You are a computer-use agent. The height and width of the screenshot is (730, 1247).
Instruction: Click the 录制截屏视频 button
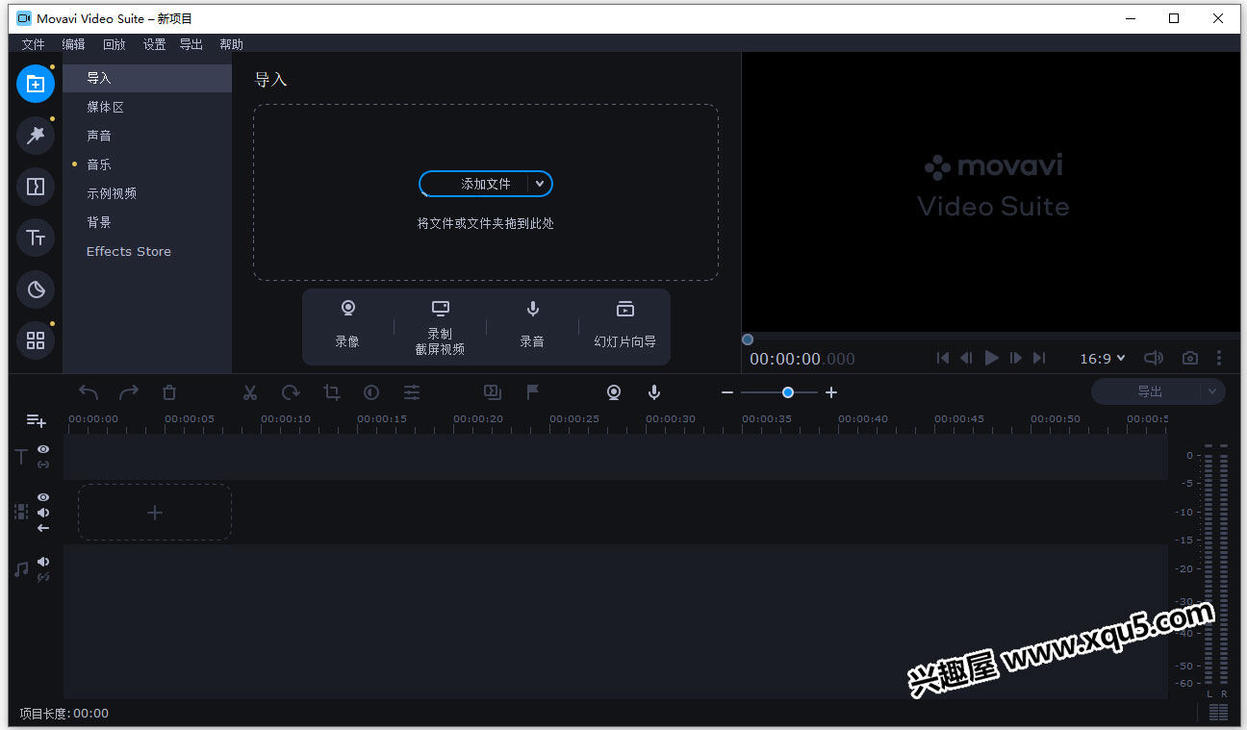click(x=440, y=327)
